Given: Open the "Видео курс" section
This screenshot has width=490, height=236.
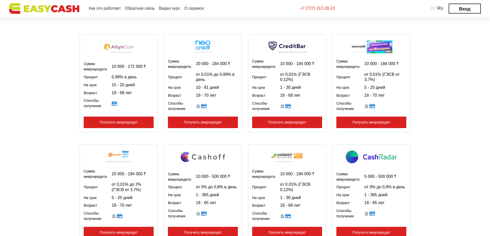Looking at the screenshot, I should click(169, 8).
